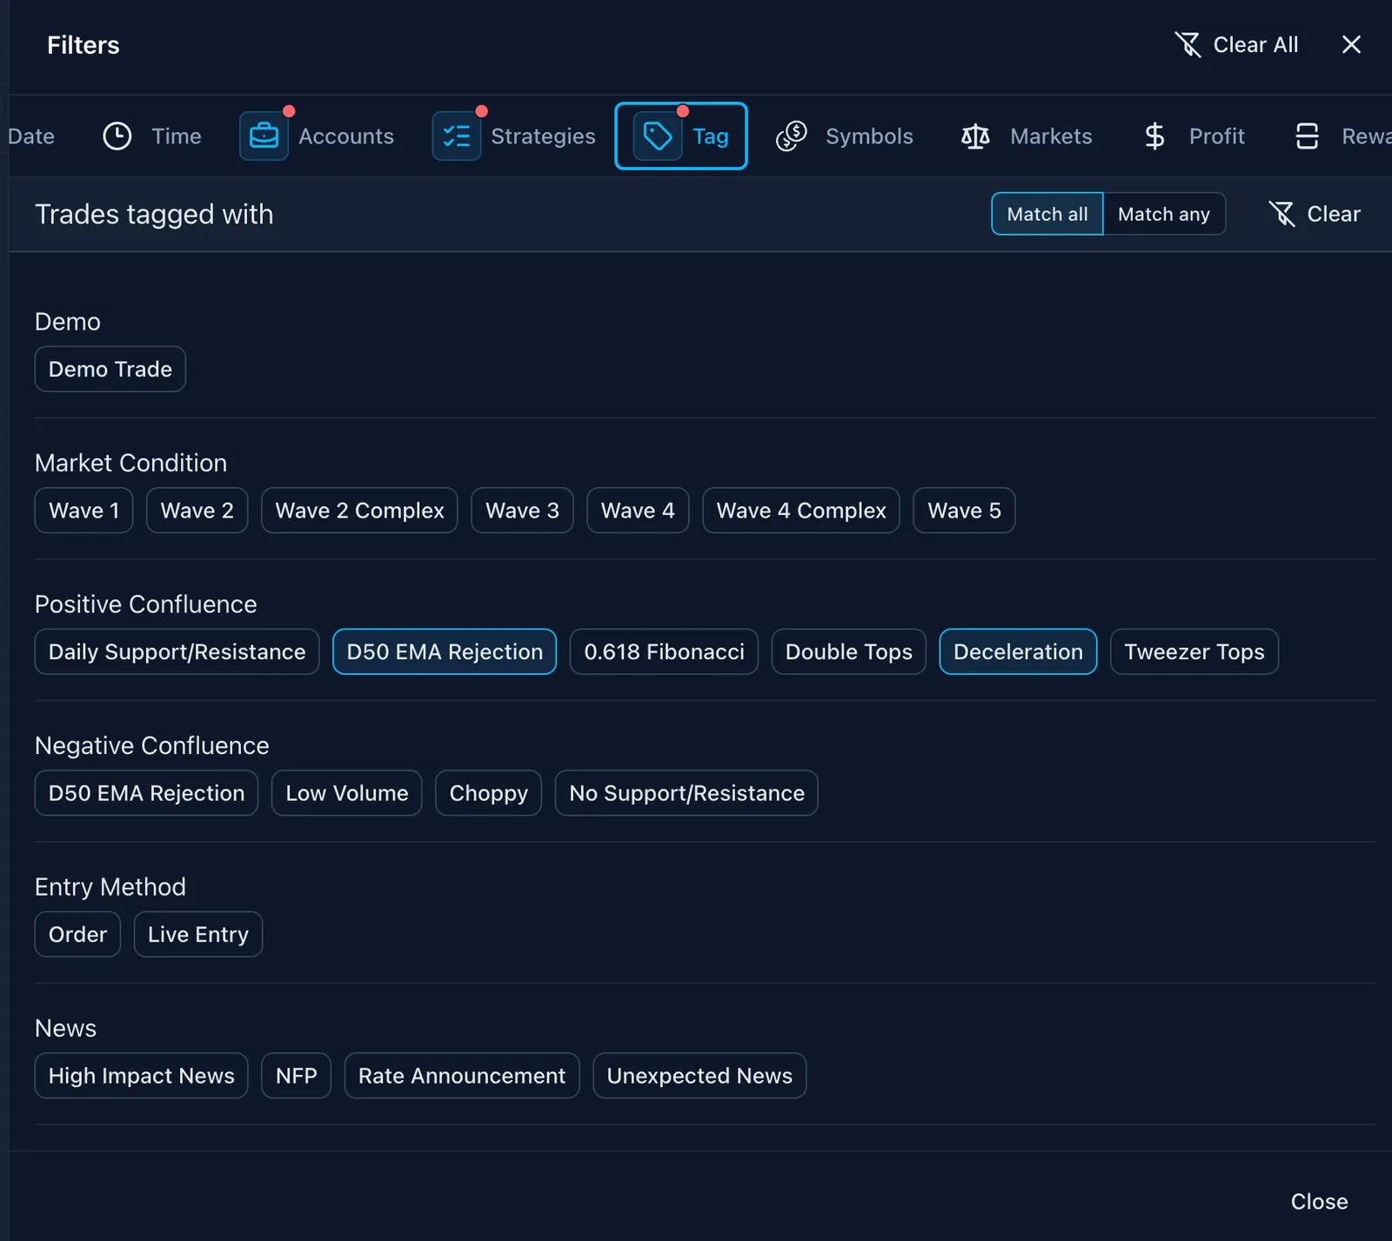Select the Match all option
The height and width of the screenshot is (1241, 1392).
tap(1047, 214)
